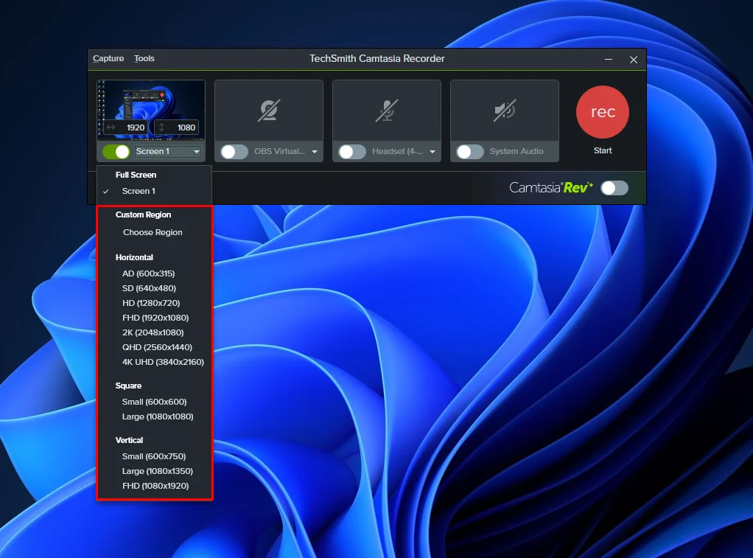
Task: Click the screen preview thumbnail
Action: click(151, 110)
